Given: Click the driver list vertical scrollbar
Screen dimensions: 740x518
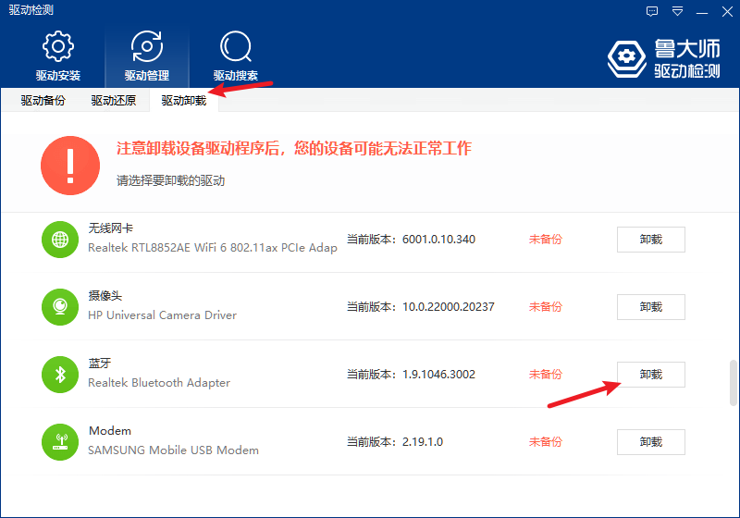Looking at the screenshot, I should (733, 383).
